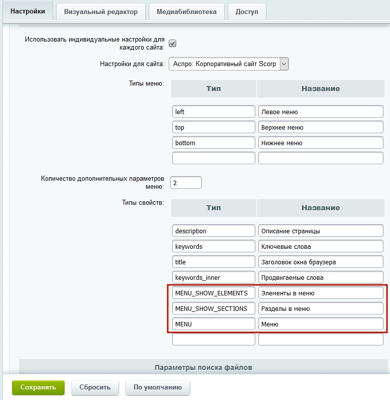Switch to the Медиабиблиотека tab
Image resolution: width=390 pixels, height=400 pixels.
[186, 12]
